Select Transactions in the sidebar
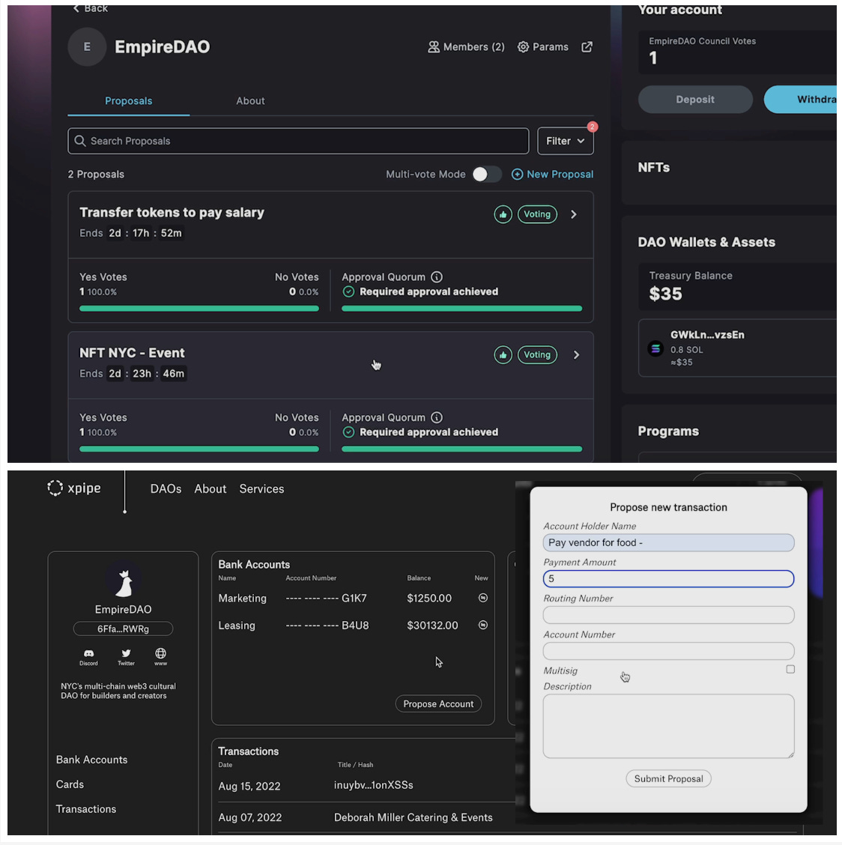Screen dimensions: 842x845 pos(86,809)
